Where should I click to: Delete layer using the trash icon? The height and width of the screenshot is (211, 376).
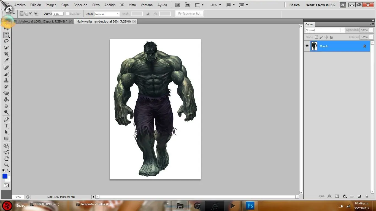(x=367, y=196)
